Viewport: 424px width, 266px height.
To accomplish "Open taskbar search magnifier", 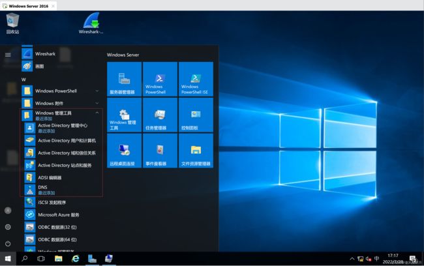I will (25, 259).
